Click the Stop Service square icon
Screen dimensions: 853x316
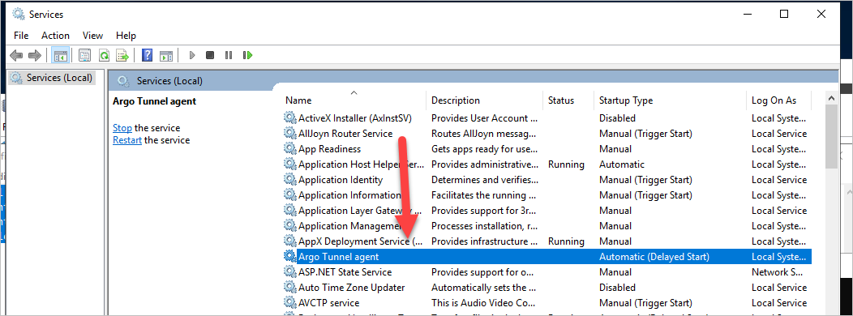(210, 55)
